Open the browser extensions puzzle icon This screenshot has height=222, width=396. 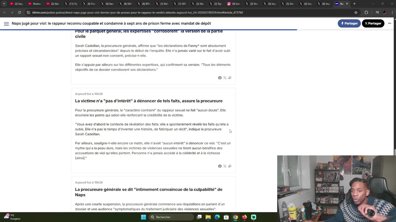pos(366,13)
